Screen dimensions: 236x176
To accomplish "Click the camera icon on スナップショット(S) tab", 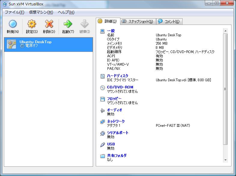I will pos(124,21).
